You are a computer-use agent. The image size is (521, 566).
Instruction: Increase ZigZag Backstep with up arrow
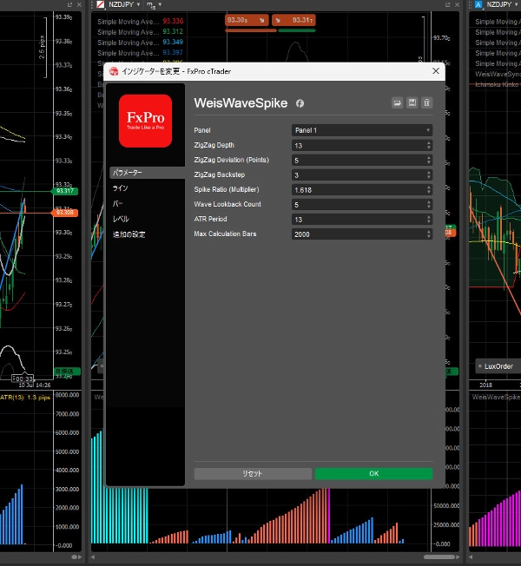pyautogui.click(x=429, y=173)
